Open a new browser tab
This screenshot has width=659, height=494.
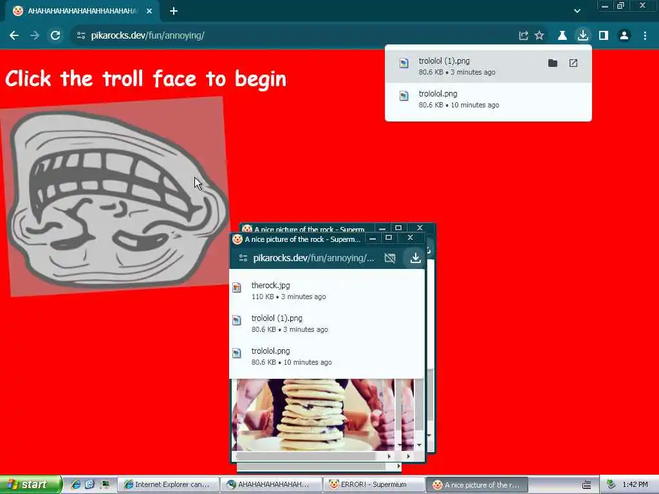coord(174,12)
